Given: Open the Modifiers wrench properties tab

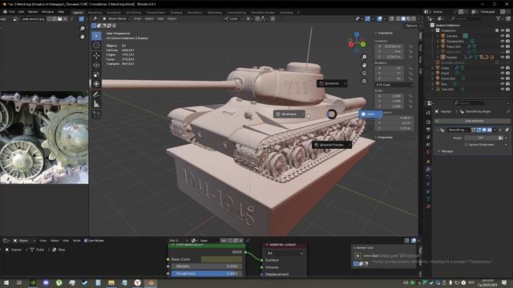Looking at the screenshot, I should pos(428,170).
